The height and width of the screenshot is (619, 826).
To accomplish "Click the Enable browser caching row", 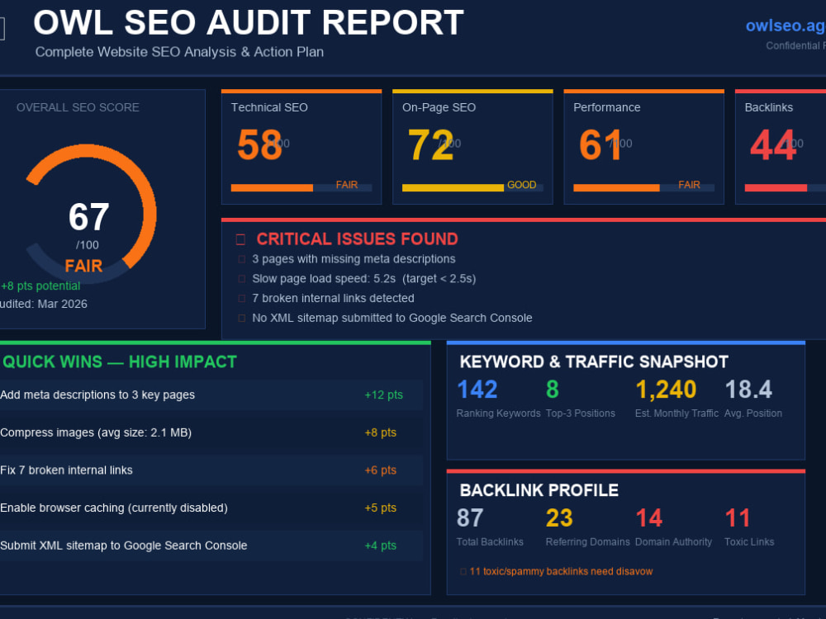I will tap(211, 508).
